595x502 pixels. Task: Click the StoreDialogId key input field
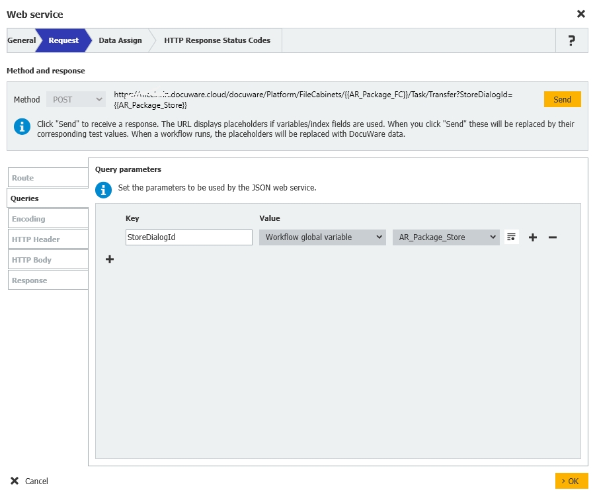188,237
